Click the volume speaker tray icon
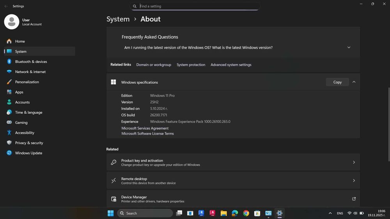This screenshot has height=219, width=390. 355,213
